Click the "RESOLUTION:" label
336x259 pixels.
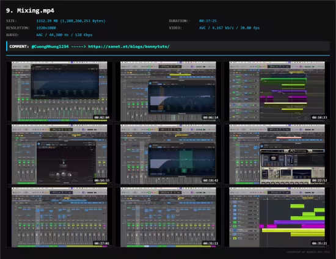pos(18,28)
